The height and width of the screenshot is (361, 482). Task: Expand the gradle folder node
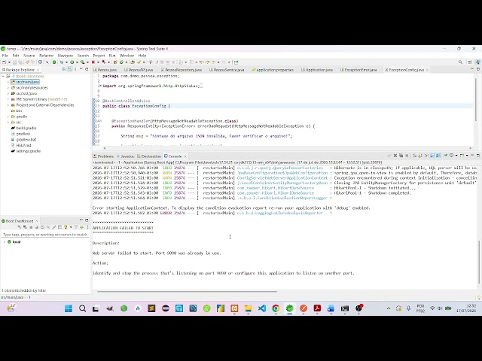[8, 117]
